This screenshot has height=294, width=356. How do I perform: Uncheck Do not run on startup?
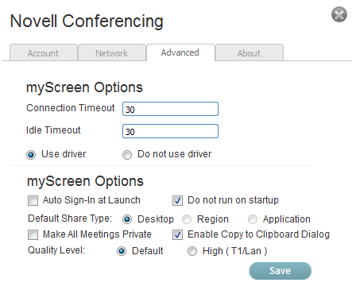177,200
